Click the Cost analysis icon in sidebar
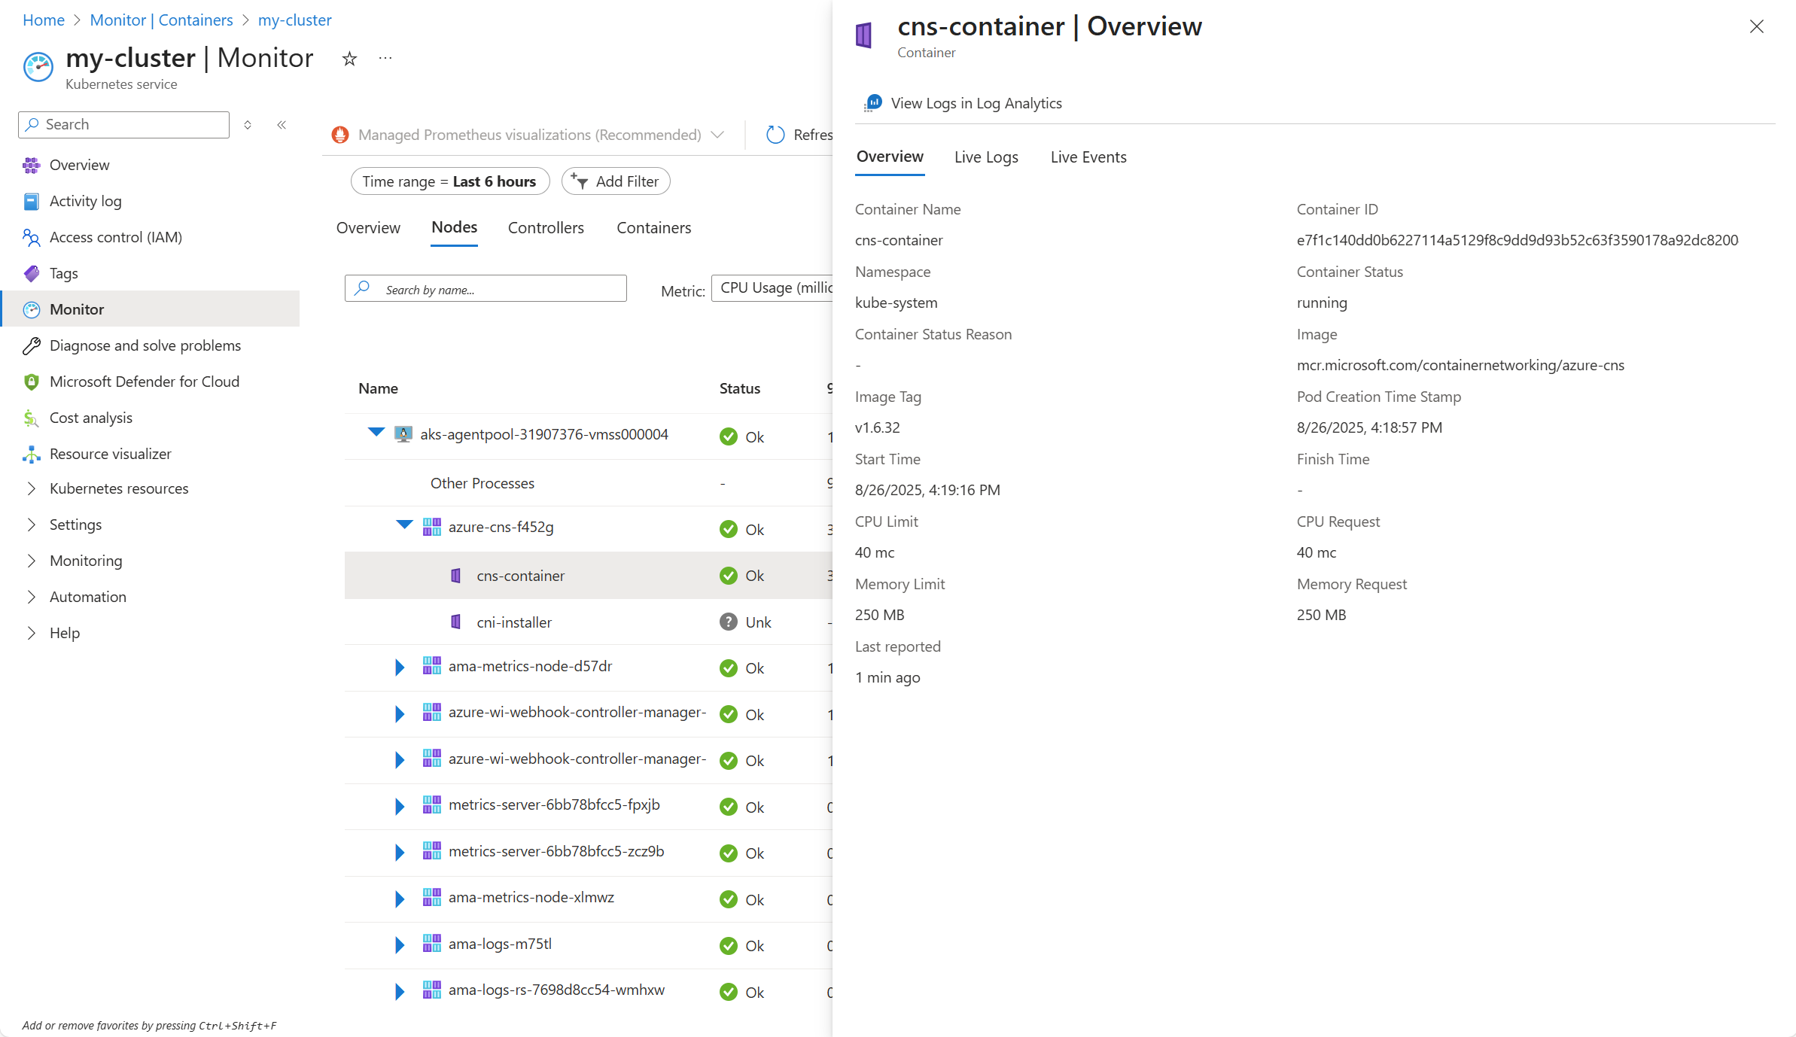Viewport: 1796px width, 1037px height. tap(32, 418)
